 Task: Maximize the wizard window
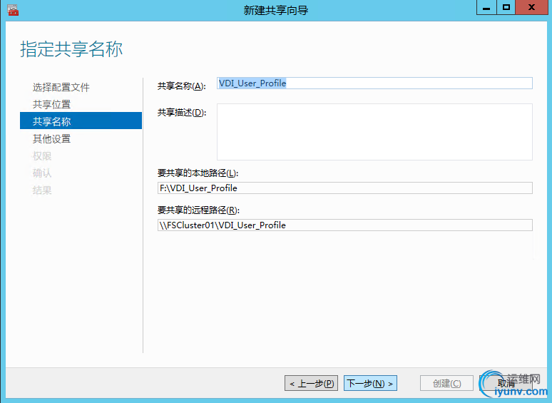[506, 7]
